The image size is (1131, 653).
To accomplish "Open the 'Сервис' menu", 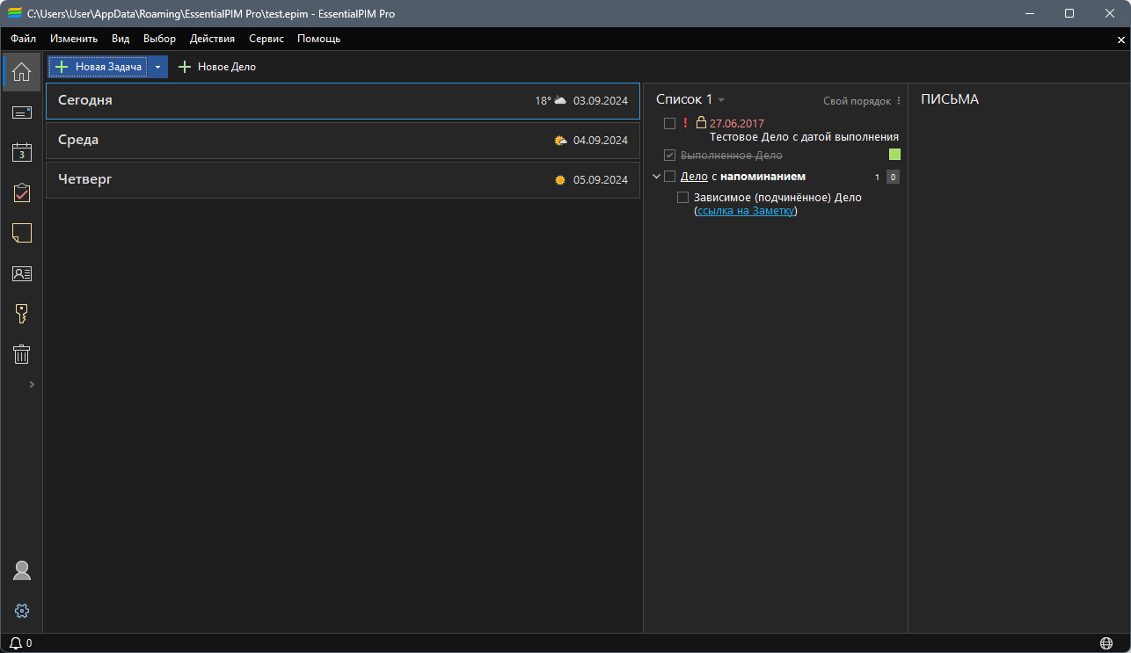I will click(x=266, y=39).
